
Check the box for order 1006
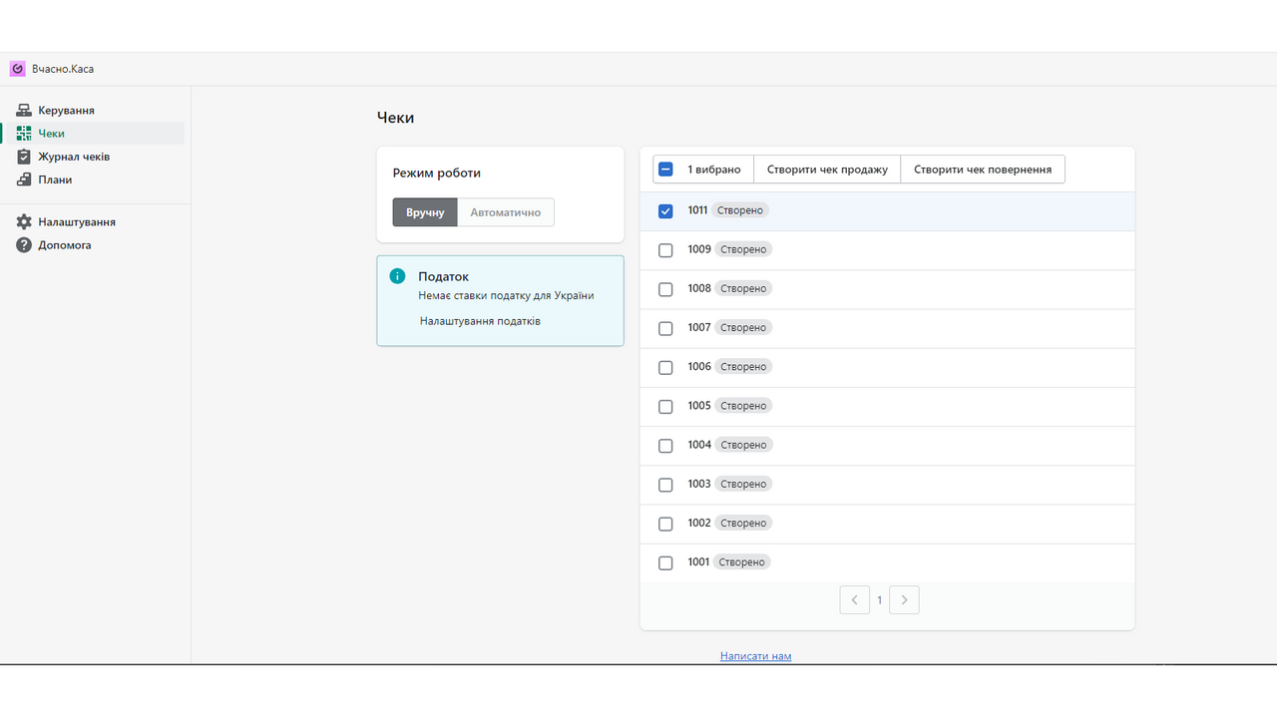click(x=665, y=368)
